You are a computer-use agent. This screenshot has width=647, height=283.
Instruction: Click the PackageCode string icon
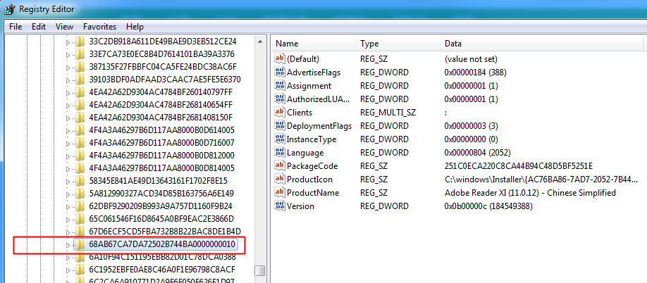coord(280,166)
